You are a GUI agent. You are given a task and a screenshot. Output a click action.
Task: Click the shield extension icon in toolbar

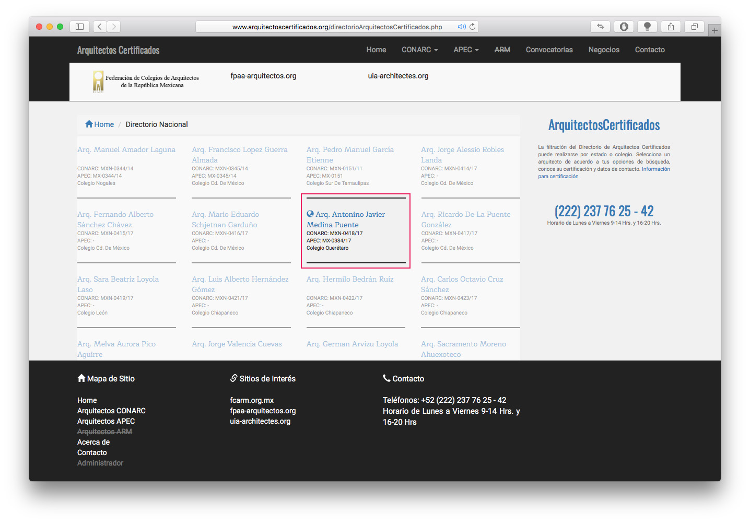[624, 27]
